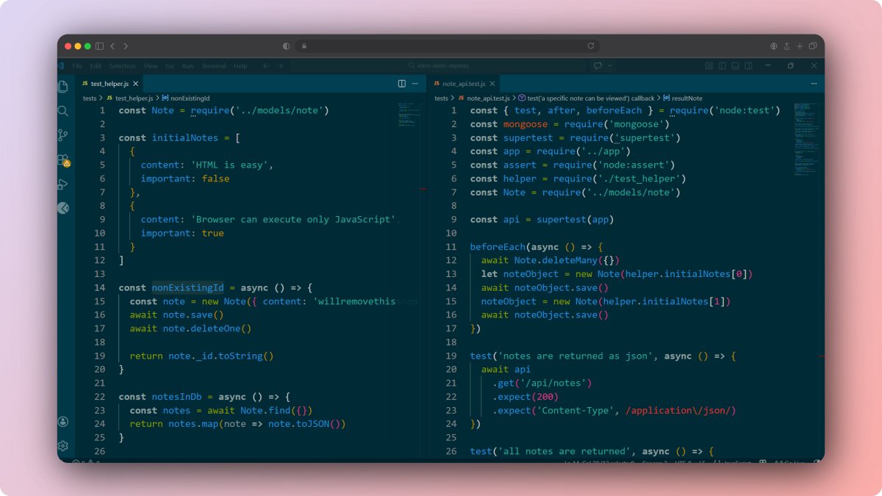Open the Terminal menu
The width and height of the screenshot is (882, 496).
pyautogui.click(x=214, y=66)
